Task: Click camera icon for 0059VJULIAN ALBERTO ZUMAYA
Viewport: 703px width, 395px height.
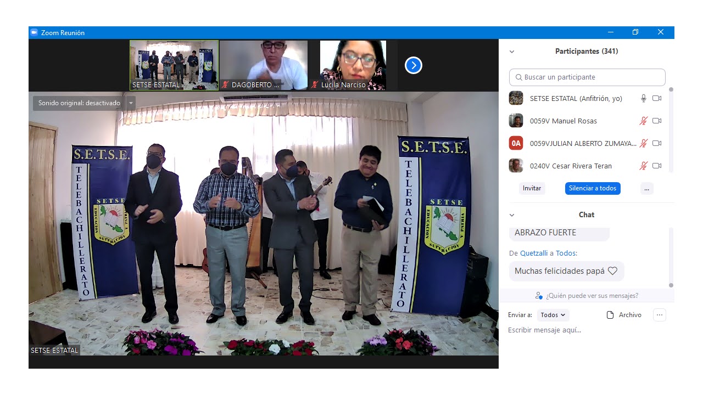Action: pyautogui.click(x=657, y=143)
